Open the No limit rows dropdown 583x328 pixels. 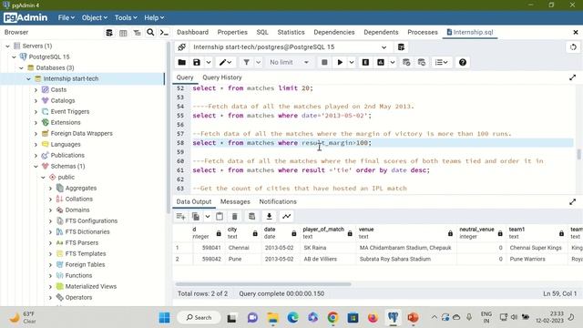[x=290, y=63]
